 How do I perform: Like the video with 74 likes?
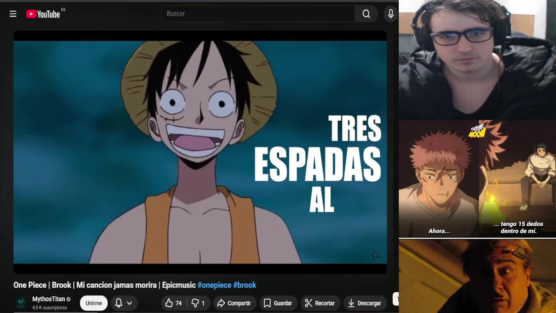pos(174,303)
